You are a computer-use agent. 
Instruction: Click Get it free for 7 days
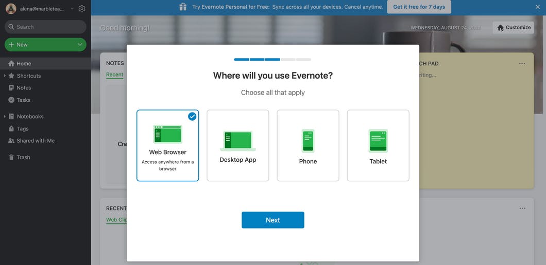[x=419, y=7]
